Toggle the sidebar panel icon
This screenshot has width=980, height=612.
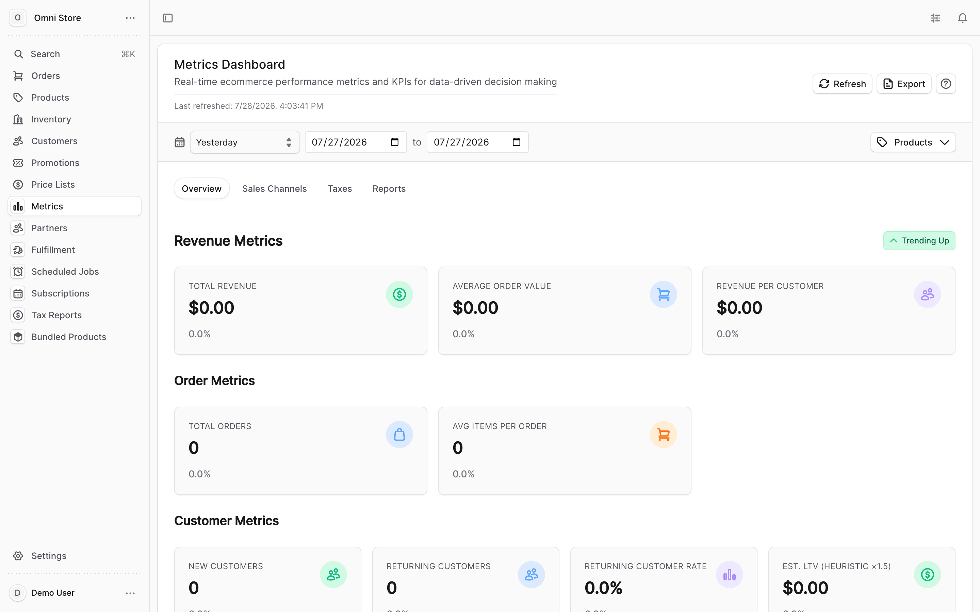pyautogui.click(x=168, y=18)
